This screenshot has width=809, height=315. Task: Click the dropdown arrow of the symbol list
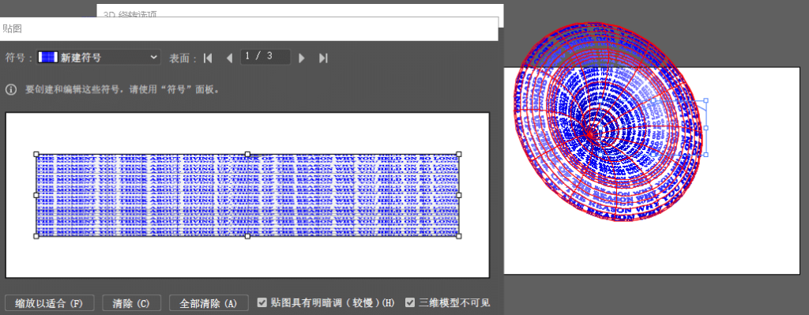point(153,57)
